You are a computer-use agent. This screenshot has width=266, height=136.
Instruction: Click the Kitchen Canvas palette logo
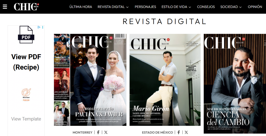click(x=26, y=92)
